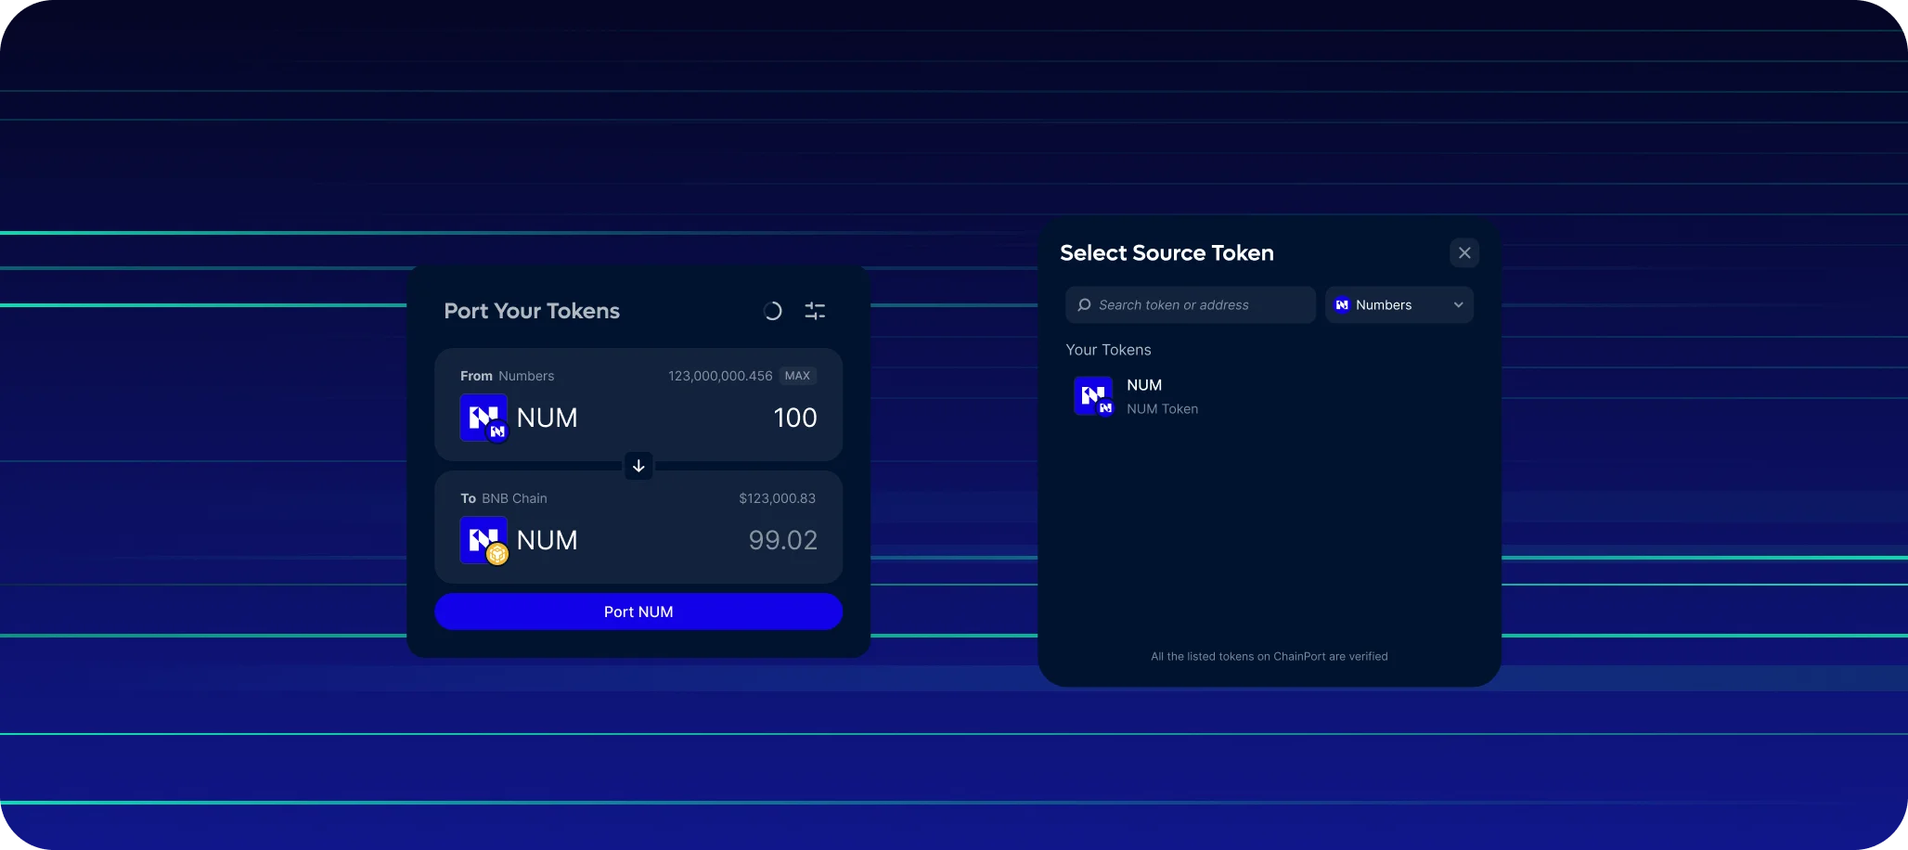
Task: Select the NUM destination token label in To box
Action: point(548,540)
